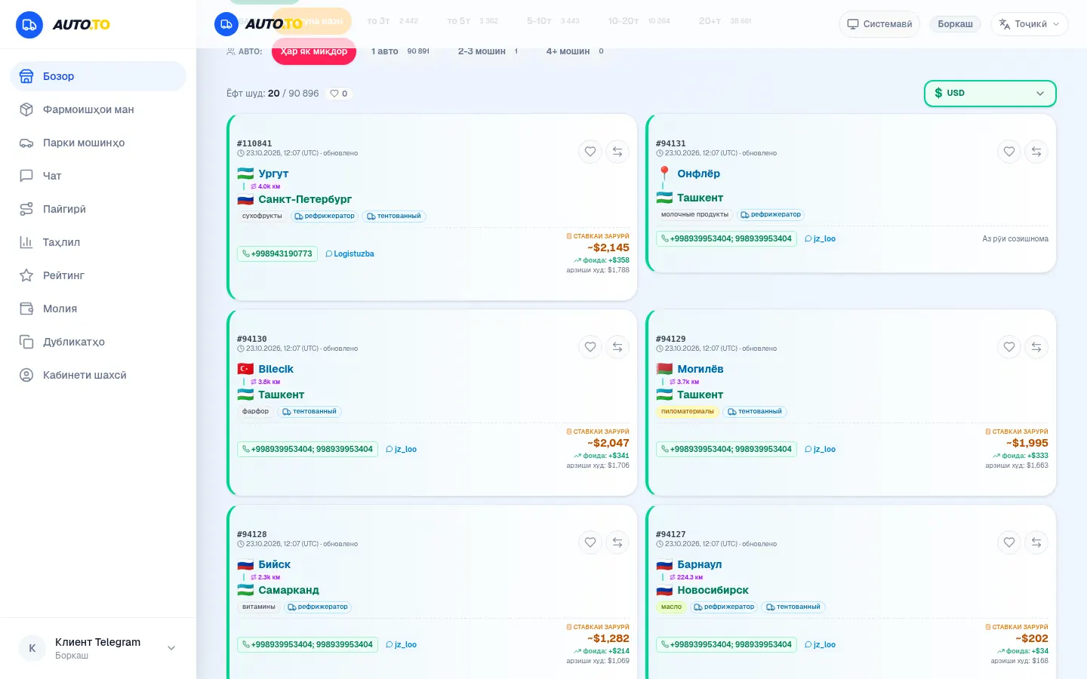Click the рефрижератор tag on order #94128
This screenshot has width=1087, height=679.
(x=318, y=607)
